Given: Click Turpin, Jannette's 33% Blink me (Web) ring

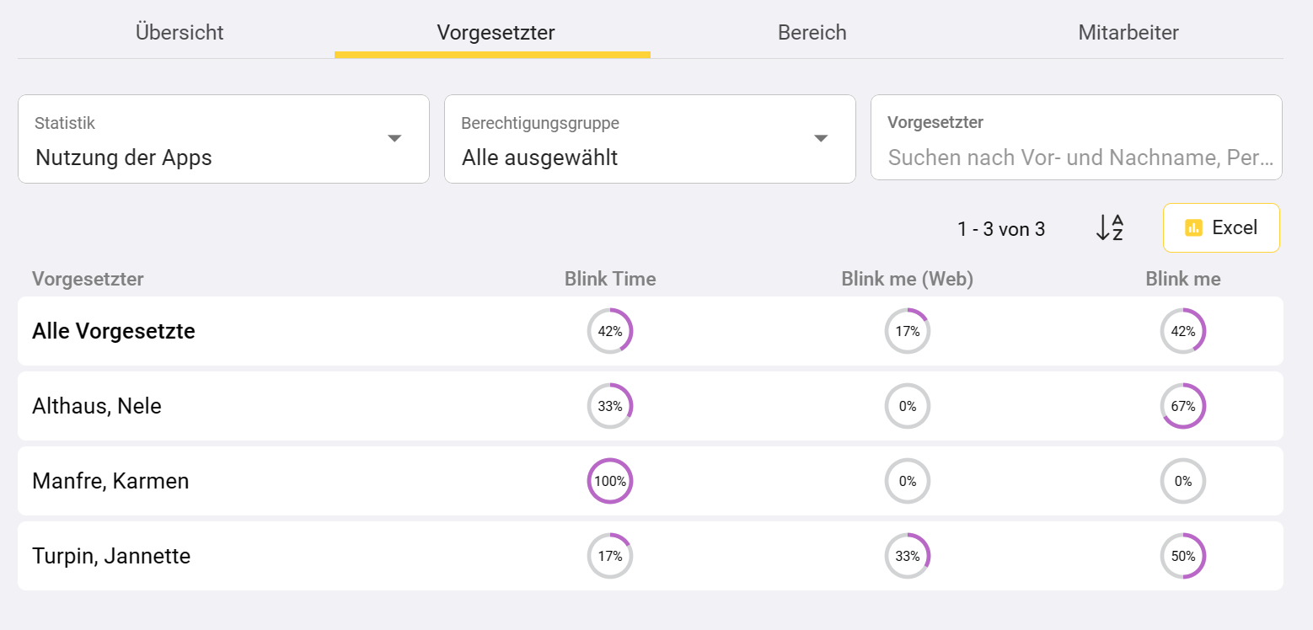Looking at the screenshot, I should [907, 556].
